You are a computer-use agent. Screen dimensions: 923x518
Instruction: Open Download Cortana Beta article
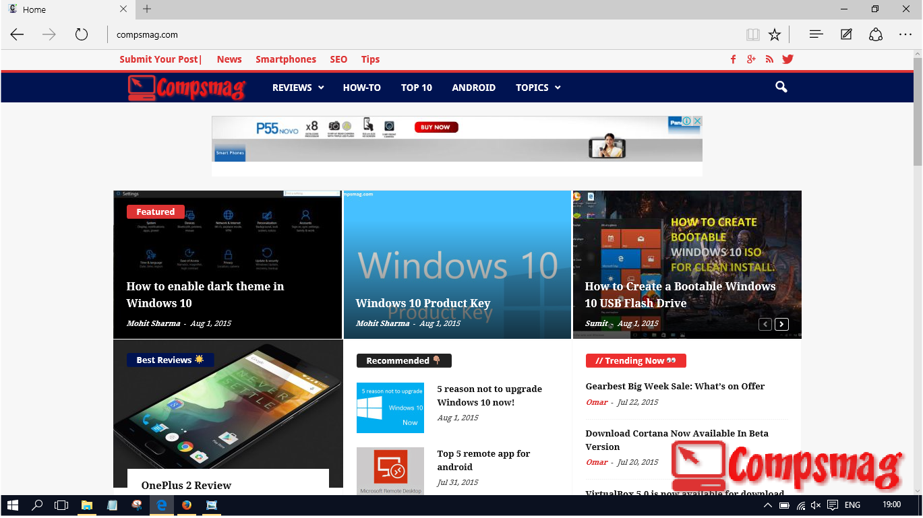pyautogui.click(x=677, y=440)
